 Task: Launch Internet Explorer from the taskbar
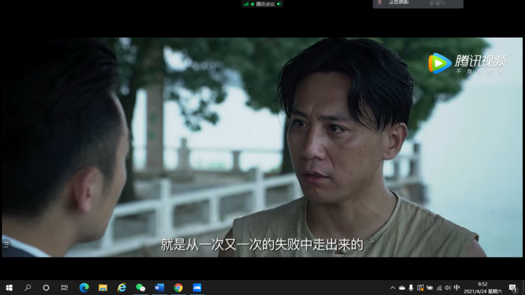click(122, 288)
